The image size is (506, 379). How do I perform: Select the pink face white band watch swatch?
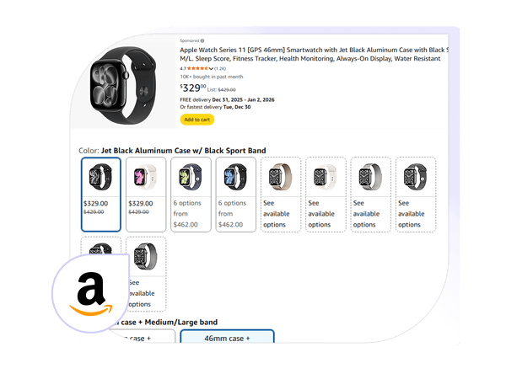(x=146, y=195)
